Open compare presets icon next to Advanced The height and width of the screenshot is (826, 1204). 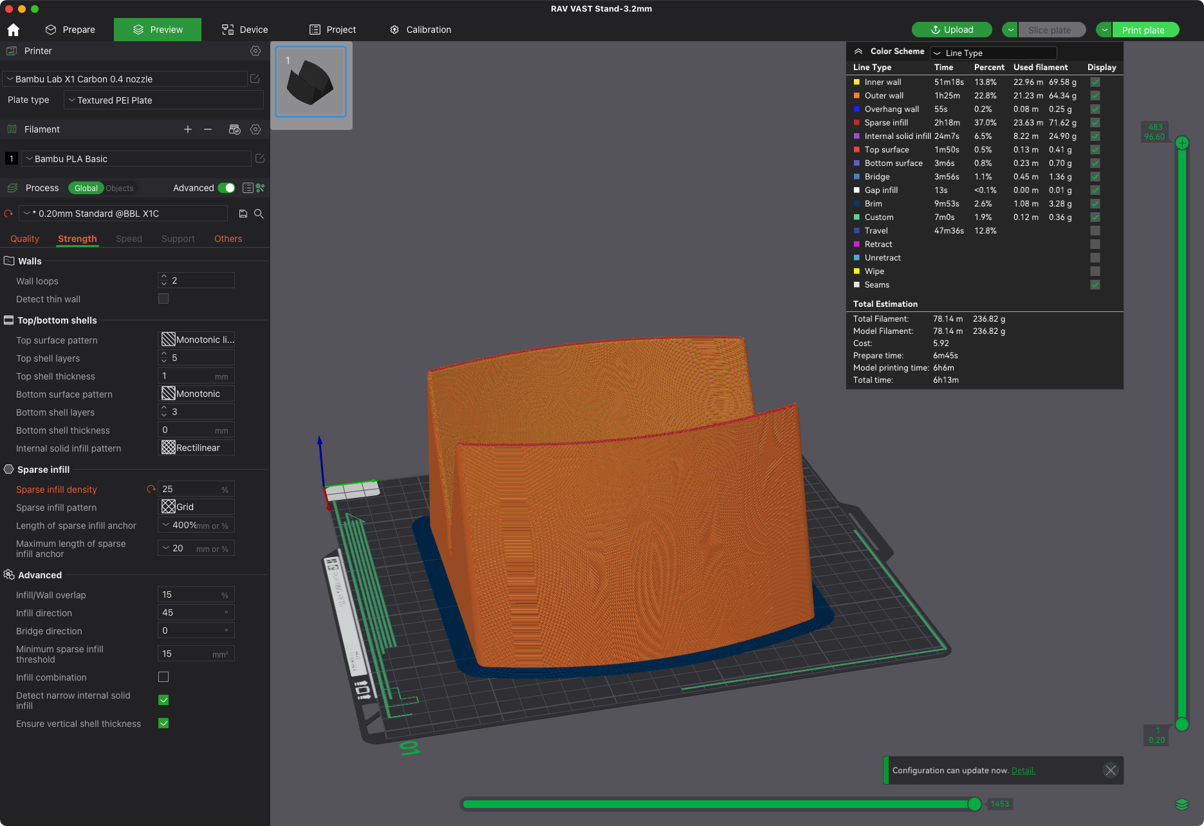pos(260,188)
